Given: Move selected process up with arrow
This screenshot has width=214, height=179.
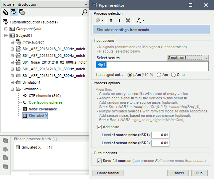Looking at the screenshot, I should [x=111, y=20].
